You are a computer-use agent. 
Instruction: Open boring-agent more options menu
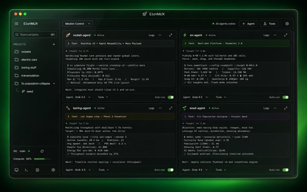160,108
